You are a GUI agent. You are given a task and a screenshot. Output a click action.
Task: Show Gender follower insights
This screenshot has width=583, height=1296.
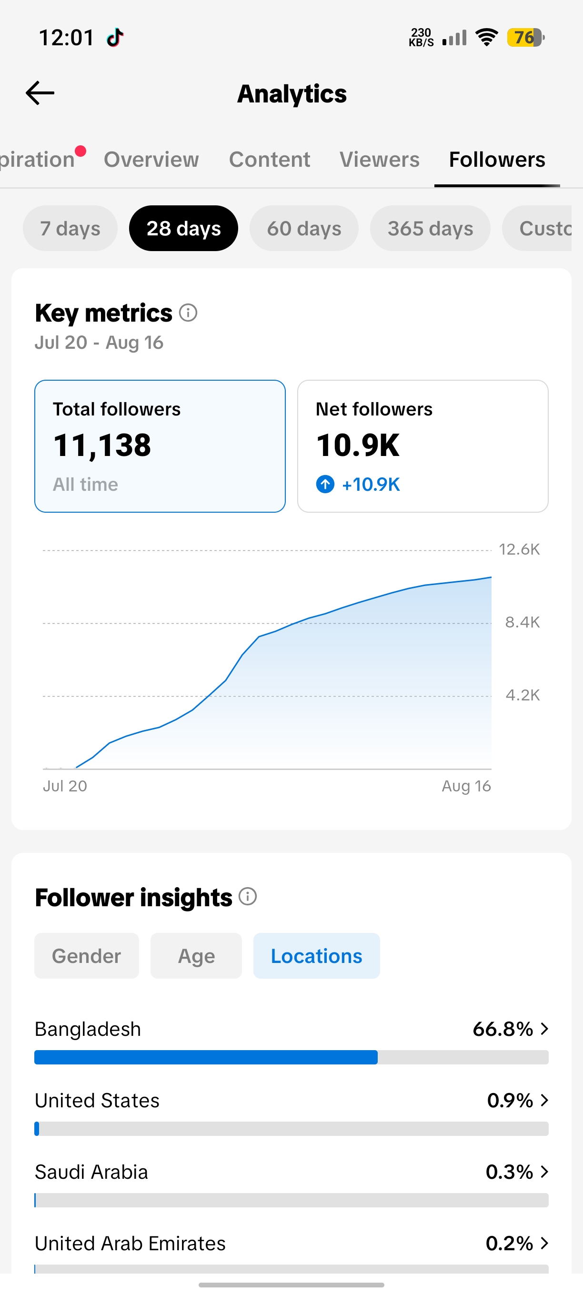tap(87, 956)
